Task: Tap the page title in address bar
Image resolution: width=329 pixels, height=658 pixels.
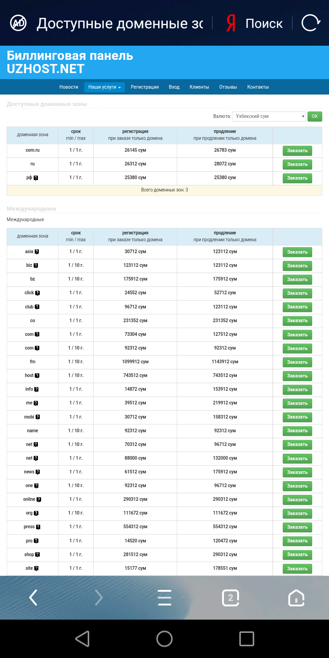Action: [120, 23]
